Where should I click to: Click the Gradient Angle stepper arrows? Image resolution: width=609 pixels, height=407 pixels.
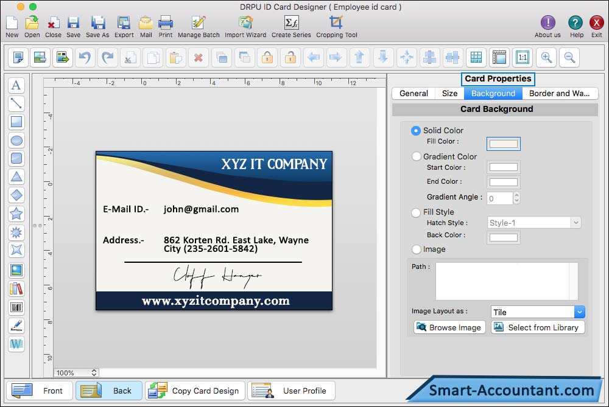point(516,198)
